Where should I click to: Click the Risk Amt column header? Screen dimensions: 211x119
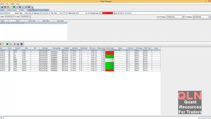click(x=92, y=48)
